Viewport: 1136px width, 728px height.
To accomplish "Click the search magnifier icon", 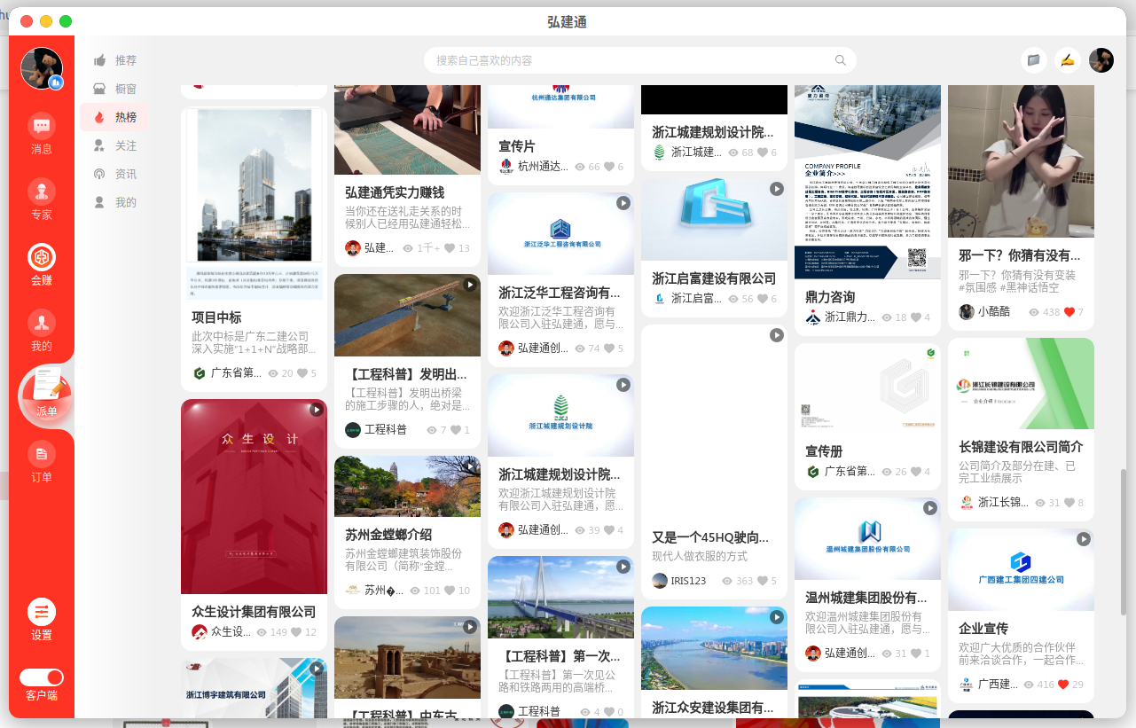I will click(840, 60).
